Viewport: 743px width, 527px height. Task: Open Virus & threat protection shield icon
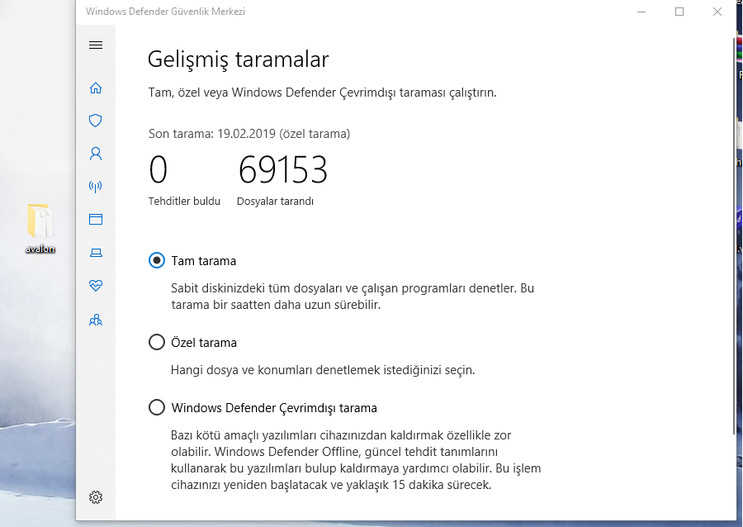pos(96,121)
